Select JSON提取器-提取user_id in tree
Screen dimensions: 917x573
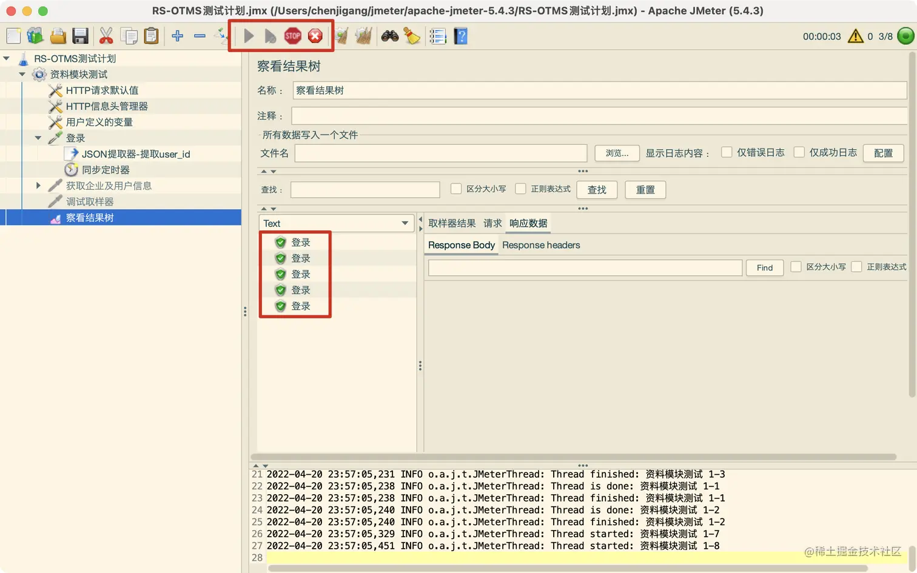coord(136,154)
